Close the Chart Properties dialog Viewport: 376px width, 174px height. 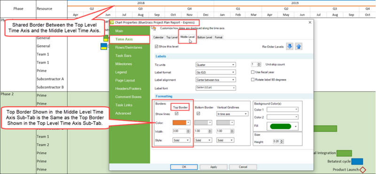point(310,22)
